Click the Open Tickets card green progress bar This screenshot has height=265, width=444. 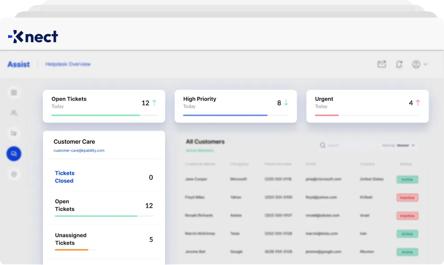click(95, 115)
